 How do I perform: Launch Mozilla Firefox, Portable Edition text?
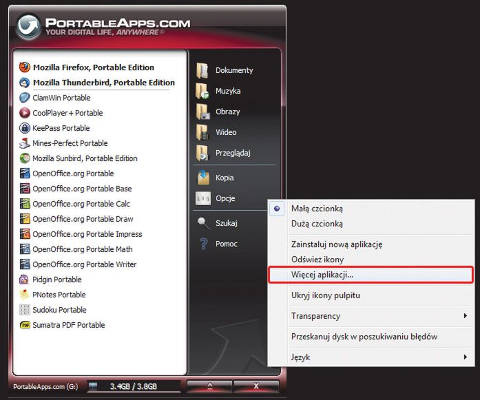[x=94, y=67]
